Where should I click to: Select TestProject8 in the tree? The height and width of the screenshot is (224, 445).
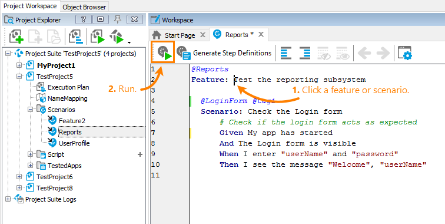pyautogui.click(x=55, y=188)
